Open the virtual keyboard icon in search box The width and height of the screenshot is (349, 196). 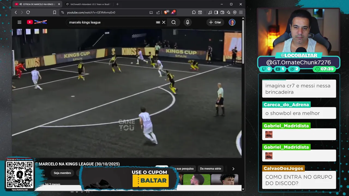click(x=158, y=22)
